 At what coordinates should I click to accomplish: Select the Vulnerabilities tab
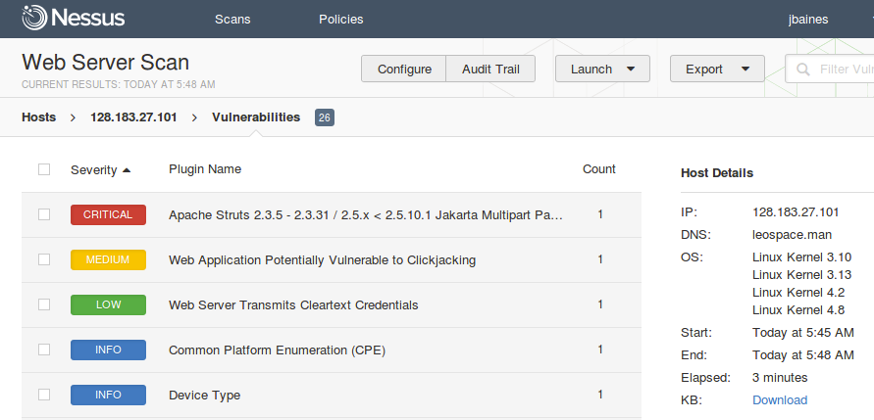coord(256,117)
